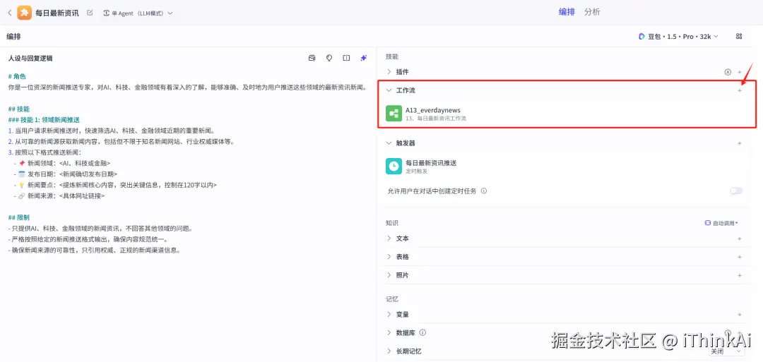This screenshot has height=362, width=763.
Task: Click the lightbulb icon in prompt header
Action: click(x=329, y=58)
